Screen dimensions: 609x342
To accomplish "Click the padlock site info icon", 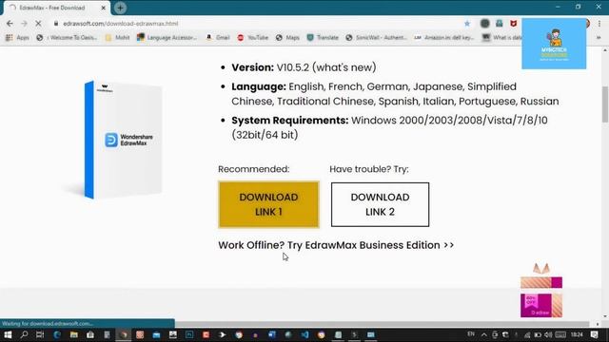I will [x=56, y=23].
